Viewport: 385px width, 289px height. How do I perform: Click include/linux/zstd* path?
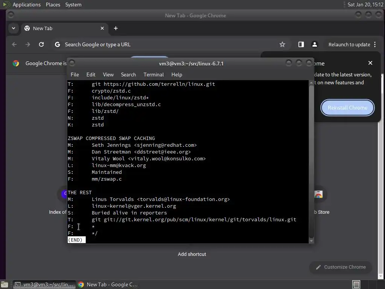click(x=120, y=97)
